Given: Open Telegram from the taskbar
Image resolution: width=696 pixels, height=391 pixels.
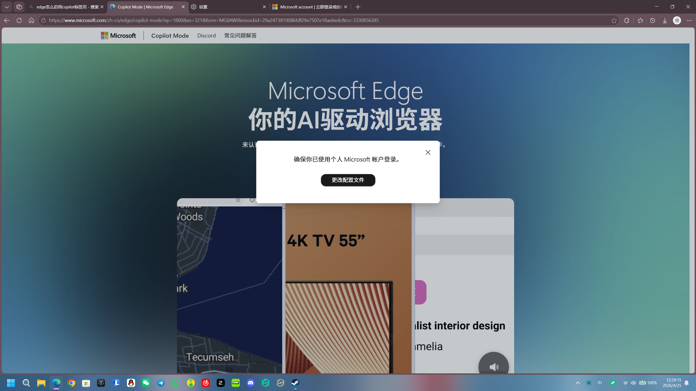Looking at the screenshot, I should [x=161, y=383].
